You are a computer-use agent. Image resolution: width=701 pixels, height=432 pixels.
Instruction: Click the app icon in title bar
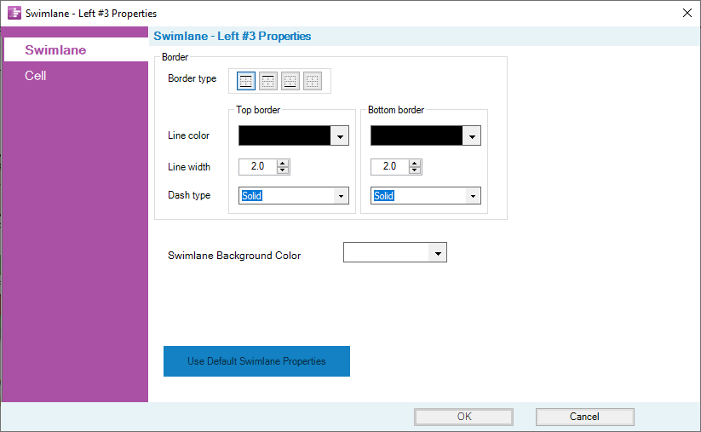point(14,13)
